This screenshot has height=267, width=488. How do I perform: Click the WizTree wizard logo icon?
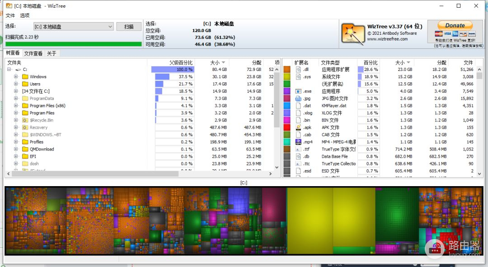pos(352,33)
